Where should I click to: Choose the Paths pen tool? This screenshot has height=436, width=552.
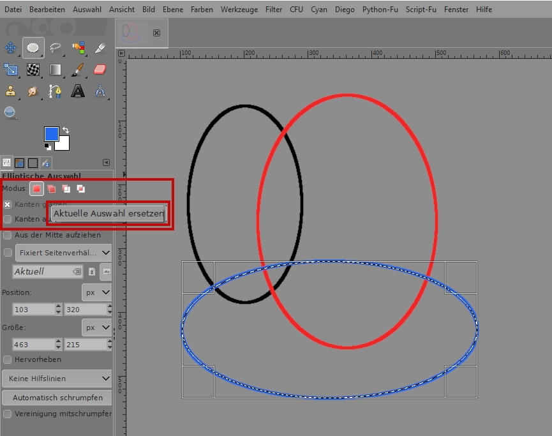56,91
